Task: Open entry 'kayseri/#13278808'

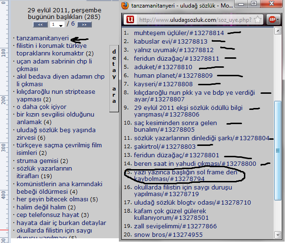Action: (x=163, y=84)
